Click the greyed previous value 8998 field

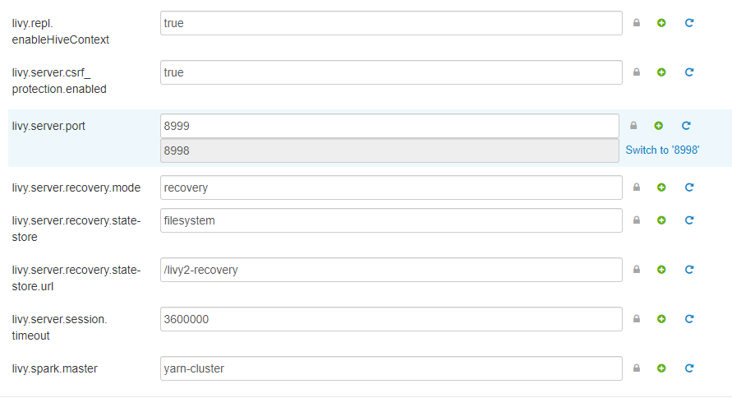[x=389, y=150]
